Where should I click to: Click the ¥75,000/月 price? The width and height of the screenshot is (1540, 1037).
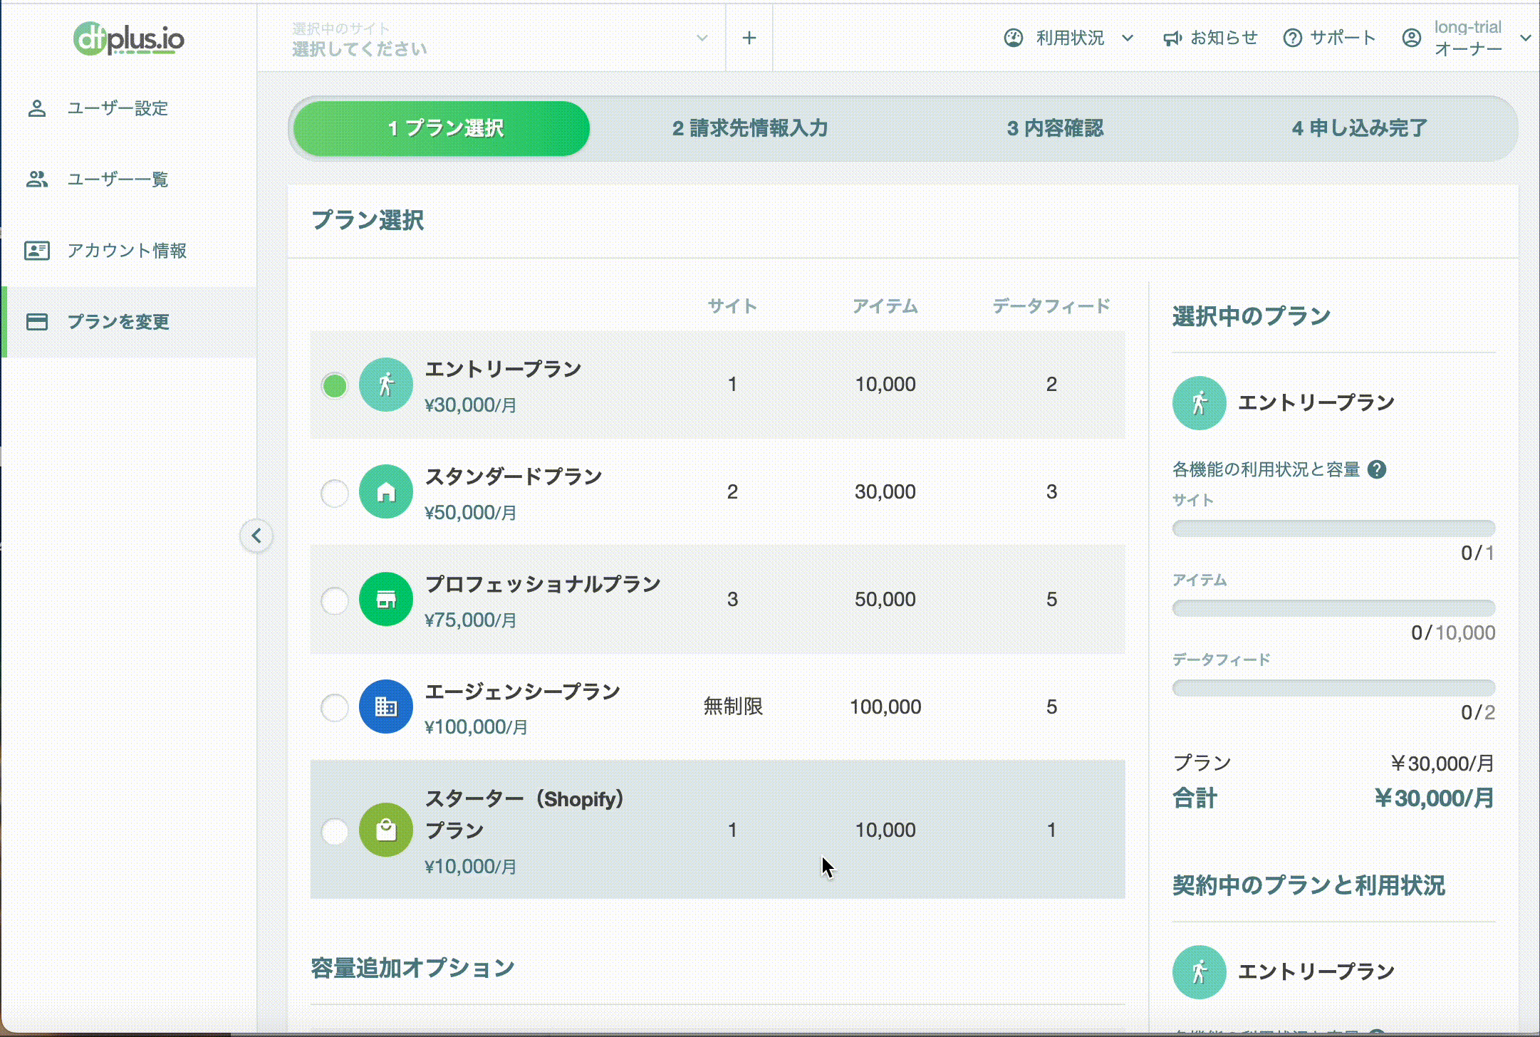pyautogui.click(x=470, y=620)
